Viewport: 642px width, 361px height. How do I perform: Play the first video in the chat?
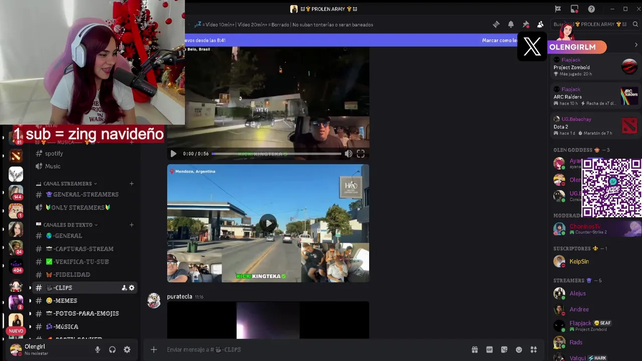(174, 154)
